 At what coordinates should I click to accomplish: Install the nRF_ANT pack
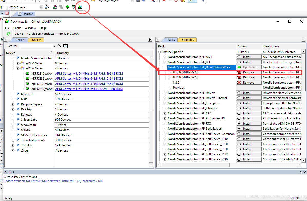[x=249, y=57]
